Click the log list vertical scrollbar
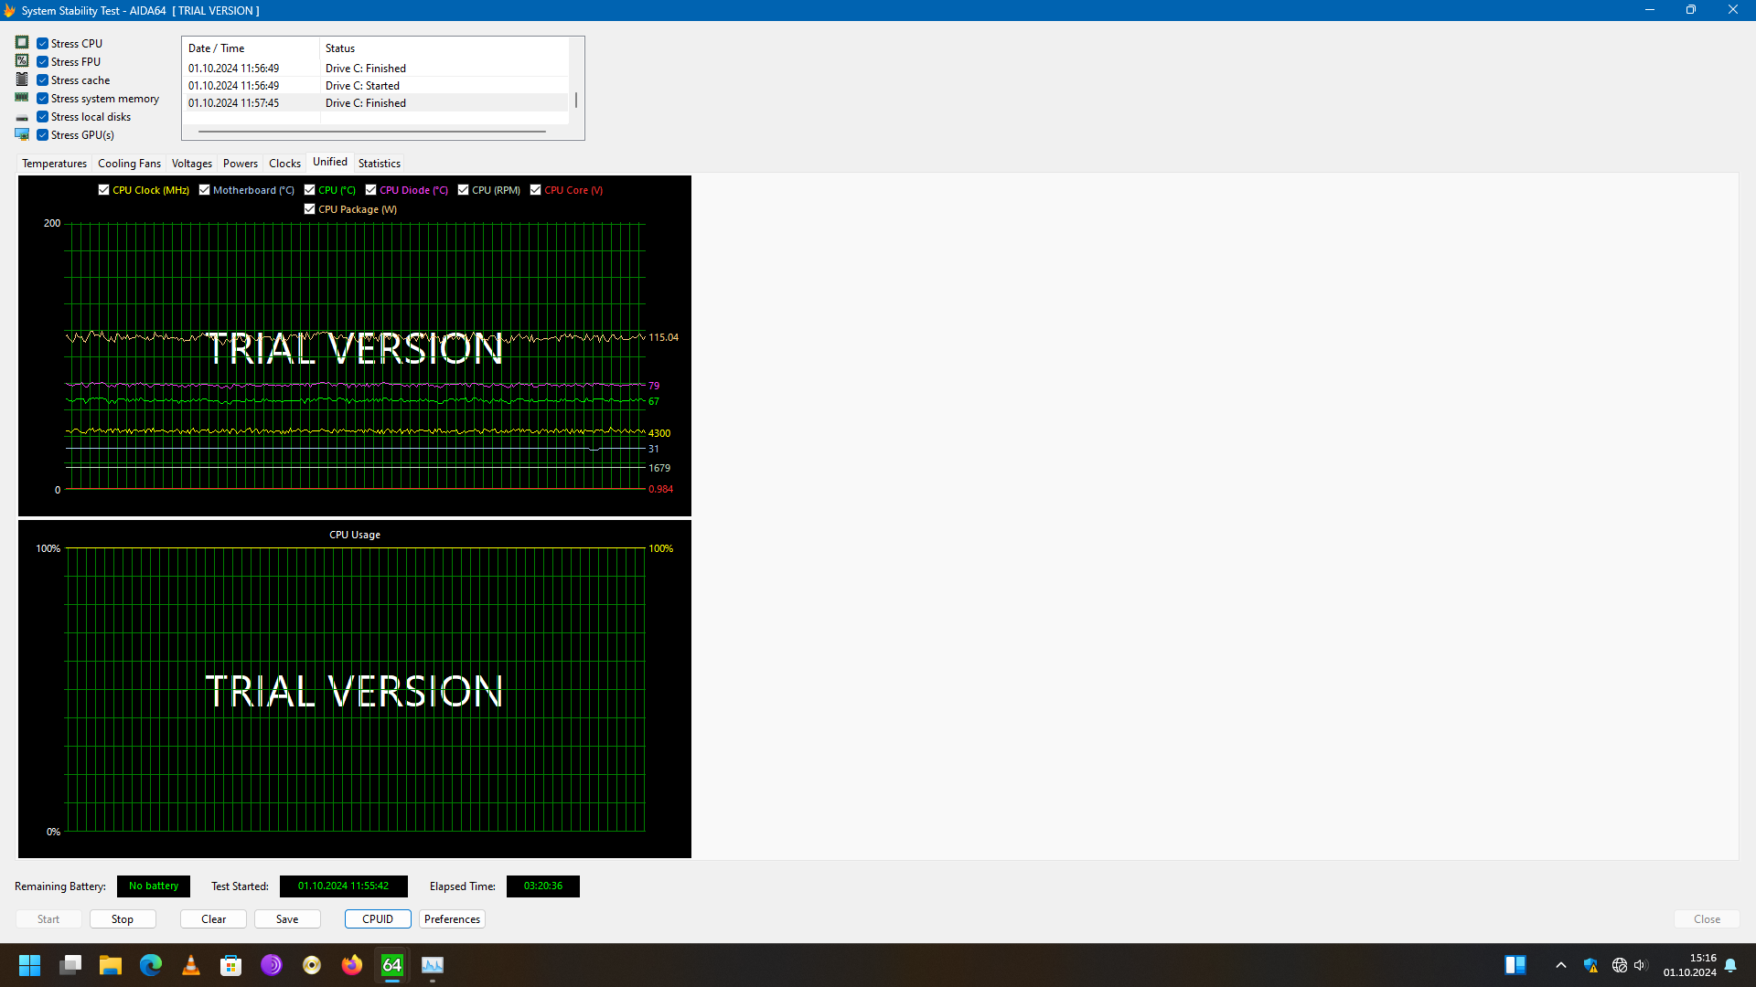1756x987 pixels. pos(576,100)
